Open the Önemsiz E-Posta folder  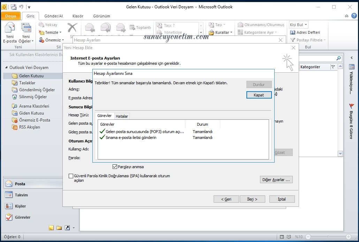click(35, 120)
